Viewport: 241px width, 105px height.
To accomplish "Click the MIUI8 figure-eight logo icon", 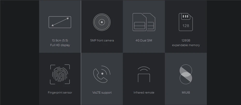I will click(x=186, y=74).
